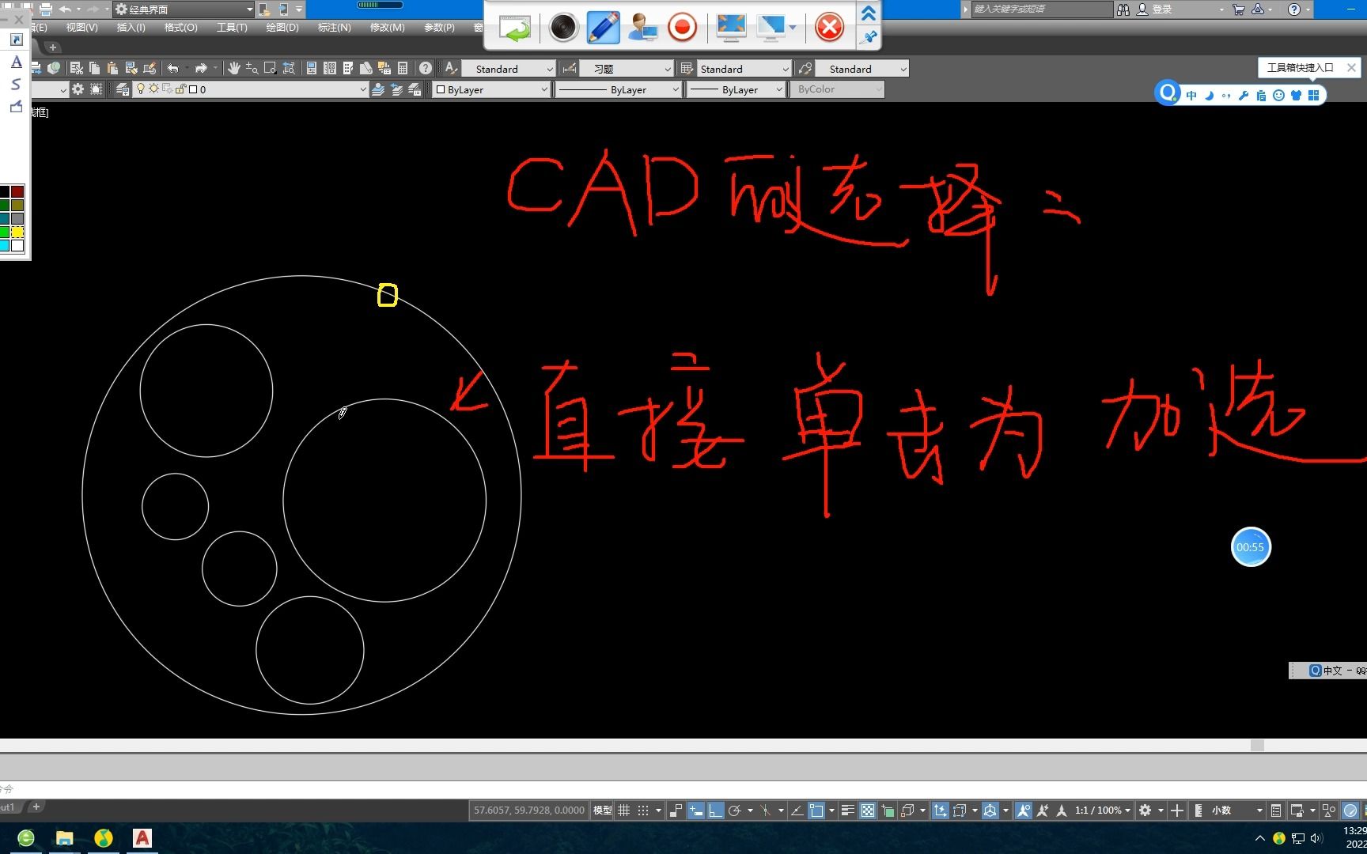Screen dimensions: 1367x854
Task: Open the 插入(I) menu
Action: pos(131,27)
